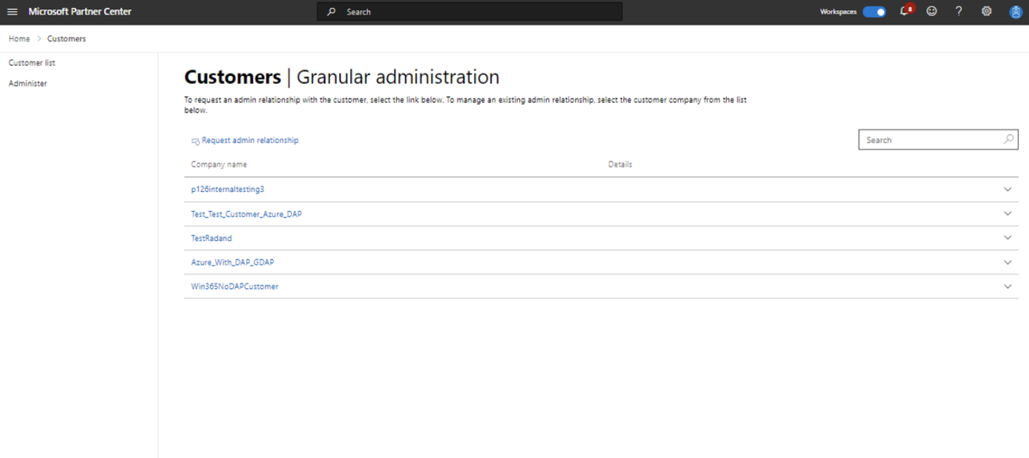Click the magnifier in the customer search box

1009,139
